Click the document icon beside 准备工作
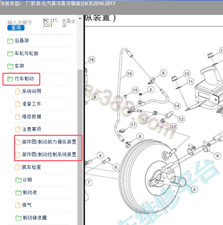 [18, 104]
